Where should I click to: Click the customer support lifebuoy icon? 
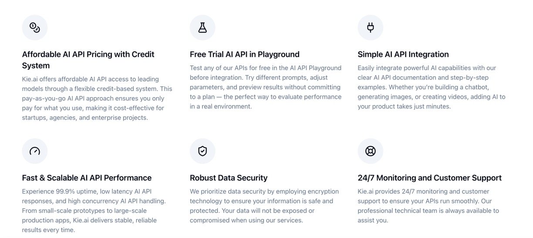[x=370, y=151]
